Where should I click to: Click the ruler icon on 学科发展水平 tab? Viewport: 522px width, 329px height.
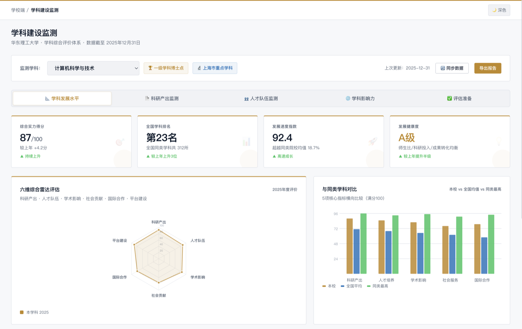coord(47,99)
